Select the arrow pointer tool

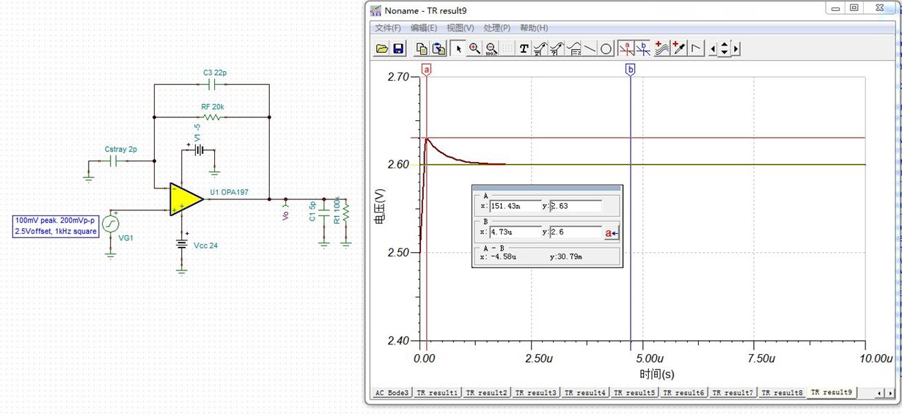tap(458, 49)
